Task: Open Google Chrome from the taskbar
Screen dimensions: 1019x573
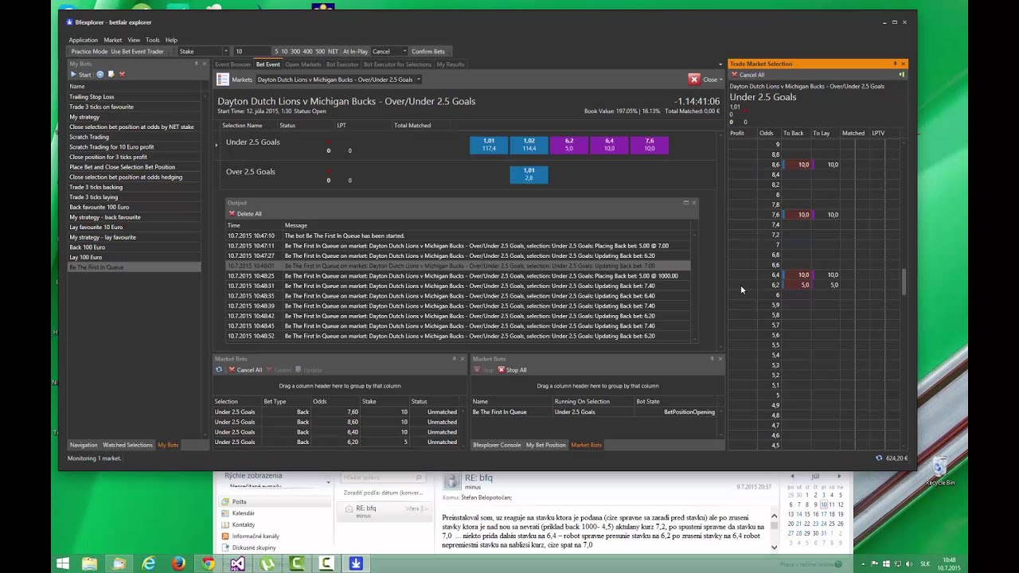Action: coord(208,563)
